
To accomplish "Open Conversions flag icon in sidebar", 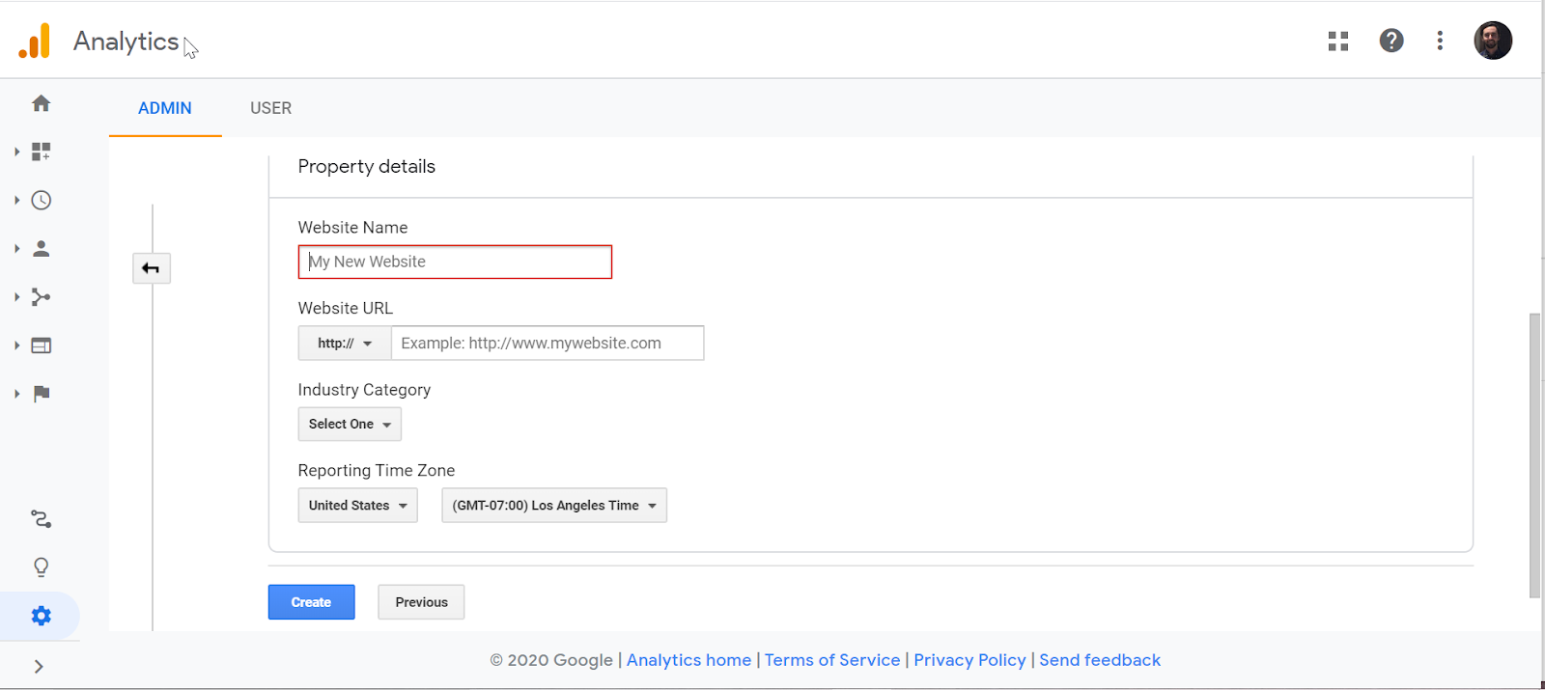I will pos(41,394).
